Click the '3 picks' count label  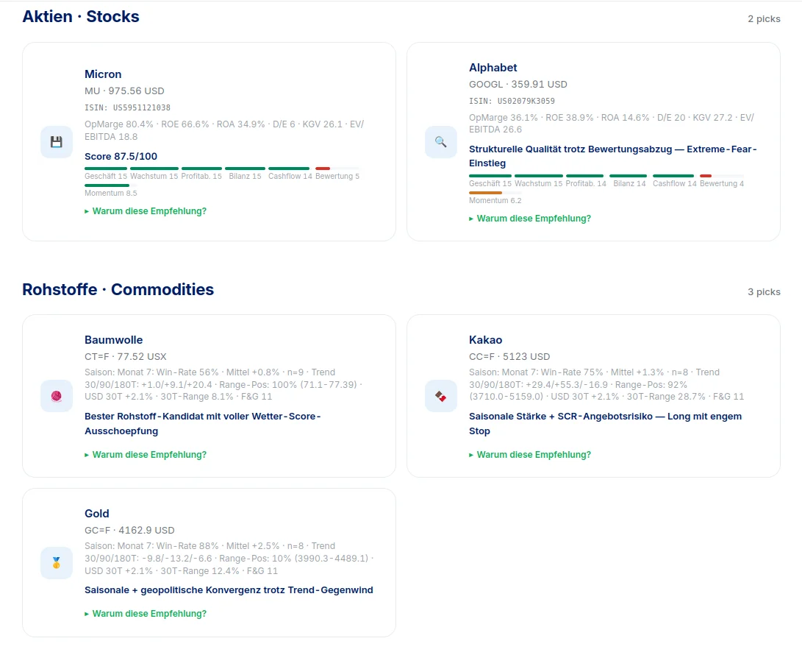point(765,292)
